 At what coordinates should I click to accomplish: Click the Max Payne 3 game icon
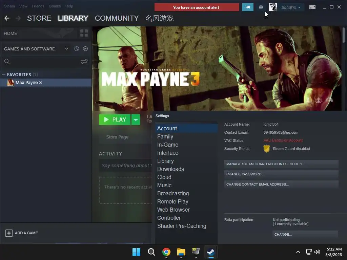(x=11, y=83)
